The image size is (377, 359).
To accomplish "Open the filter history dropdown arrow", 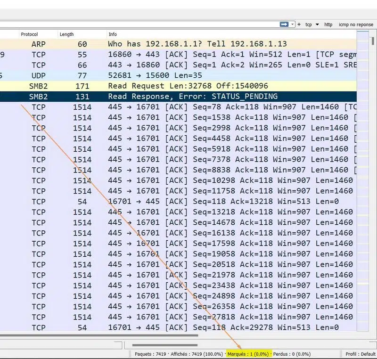I will pos(292,24).
